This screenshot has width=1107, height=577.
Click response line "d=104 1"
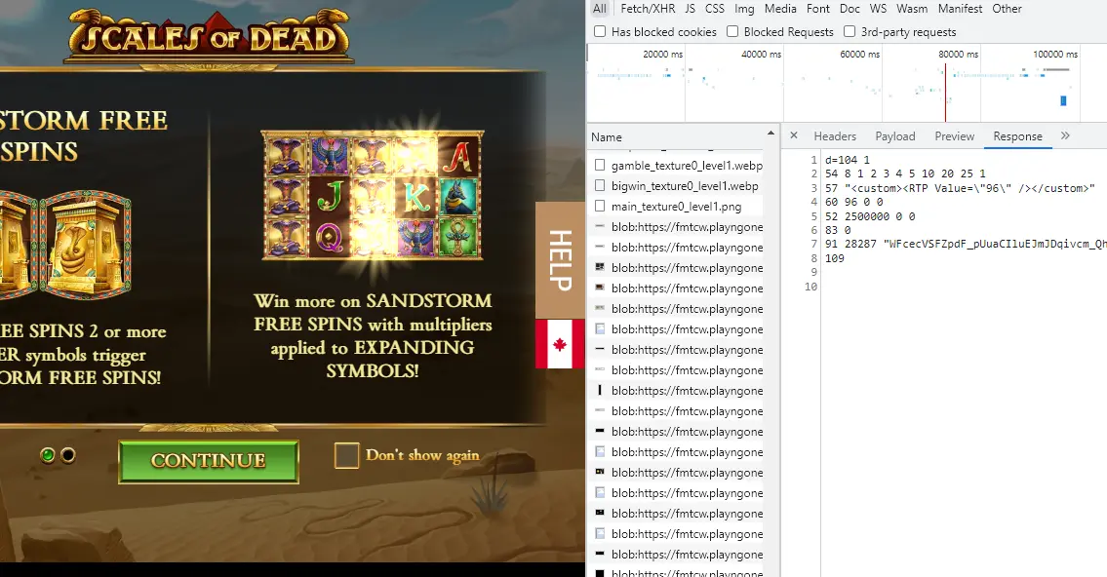point(848,160)
